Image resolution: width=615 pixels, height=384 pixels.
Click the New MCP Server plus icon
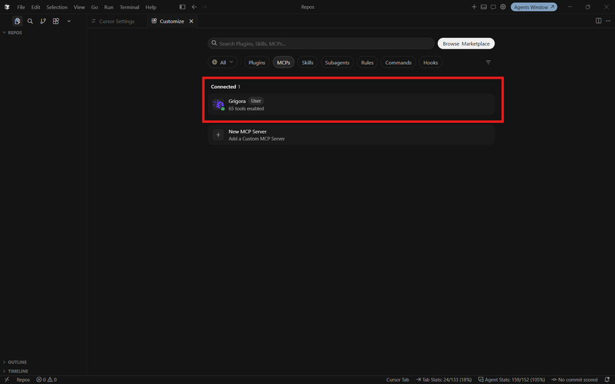click(x=218, y=135)
